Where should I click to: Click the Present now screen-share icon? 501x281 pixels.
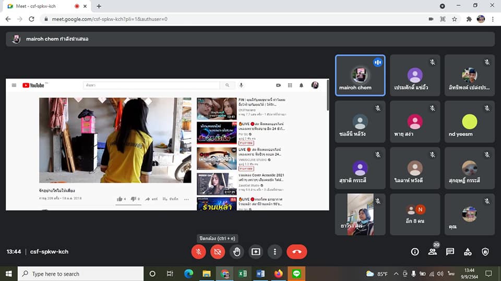click(x=256, y=252)
